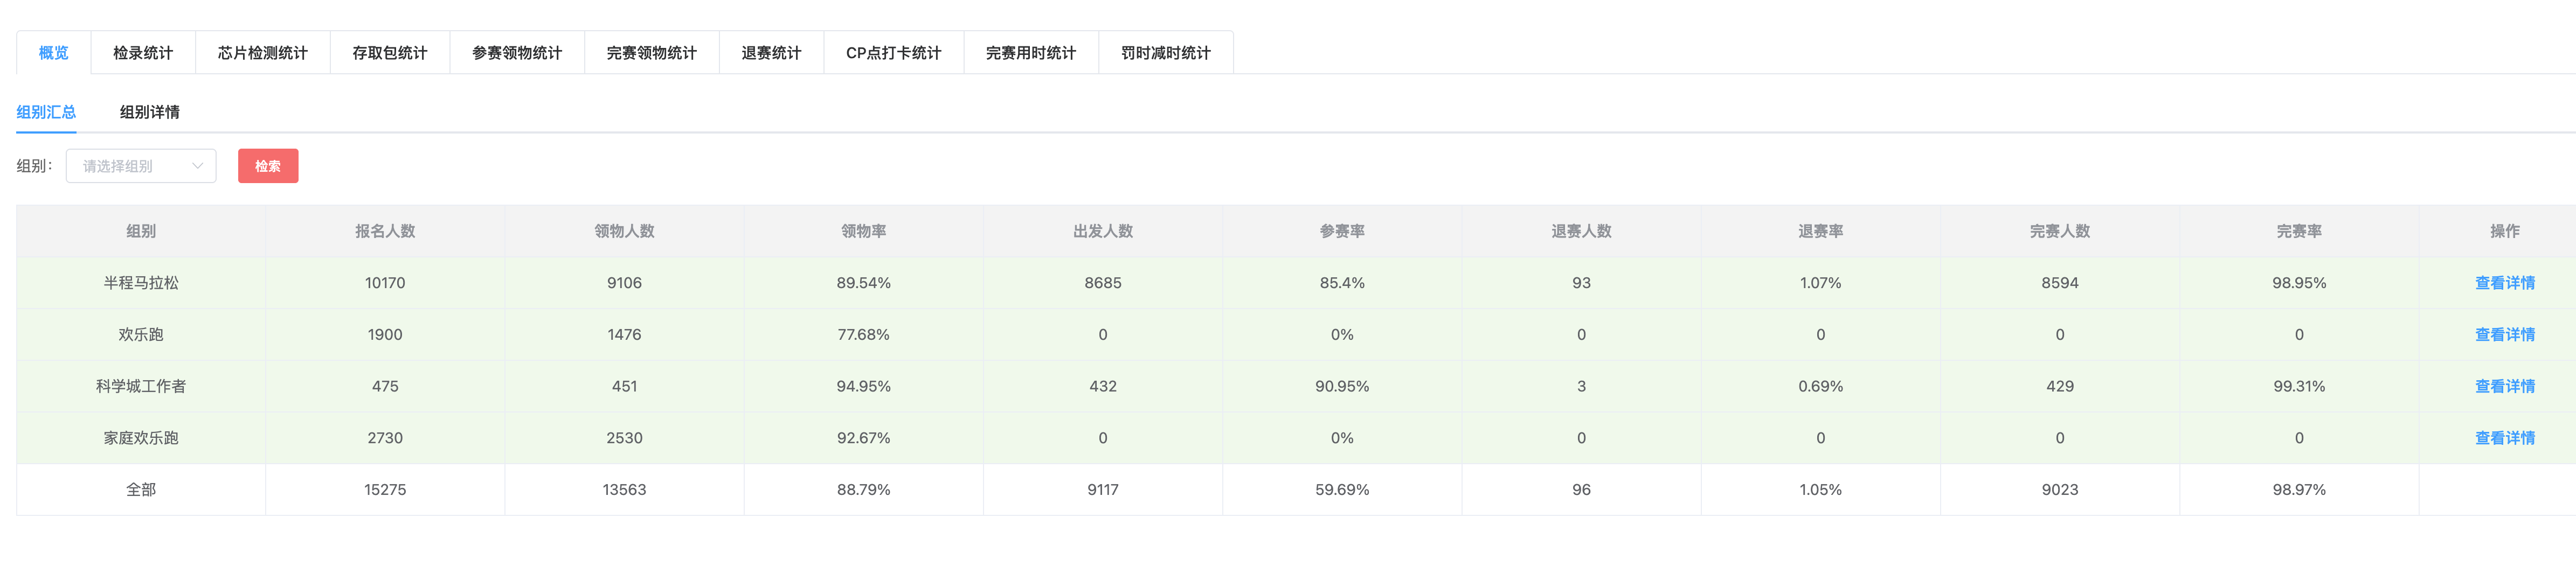This screenshot has width=2576, height=587.
Task: Select the 存取包统计 tab
Action: pos(389,53)
